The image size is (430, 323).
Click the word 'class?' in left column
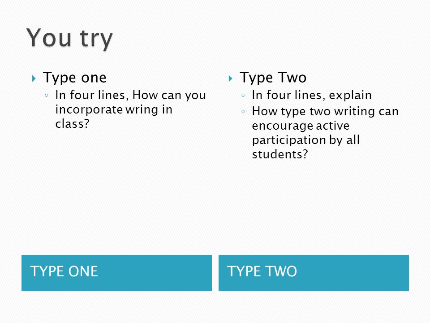click(x=73, y=124)
